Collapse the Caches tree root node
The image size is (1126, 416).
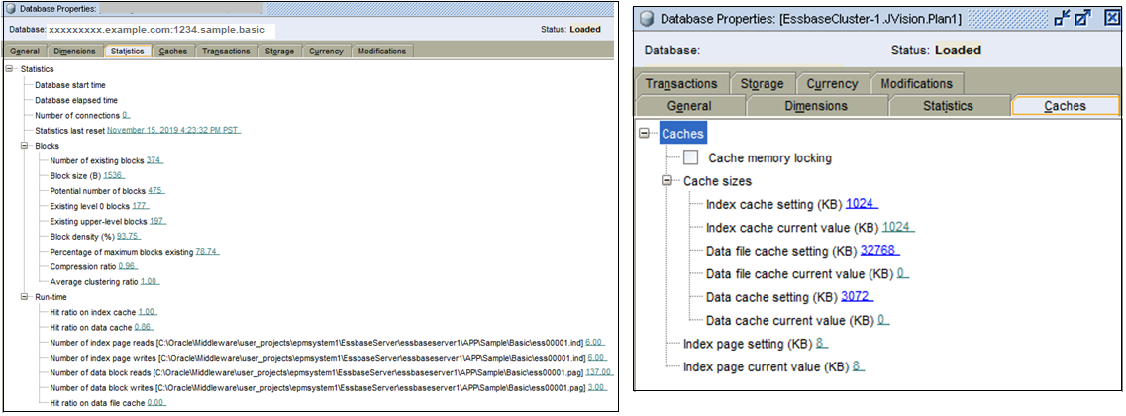pyautogui.click(x=644, y=134)
